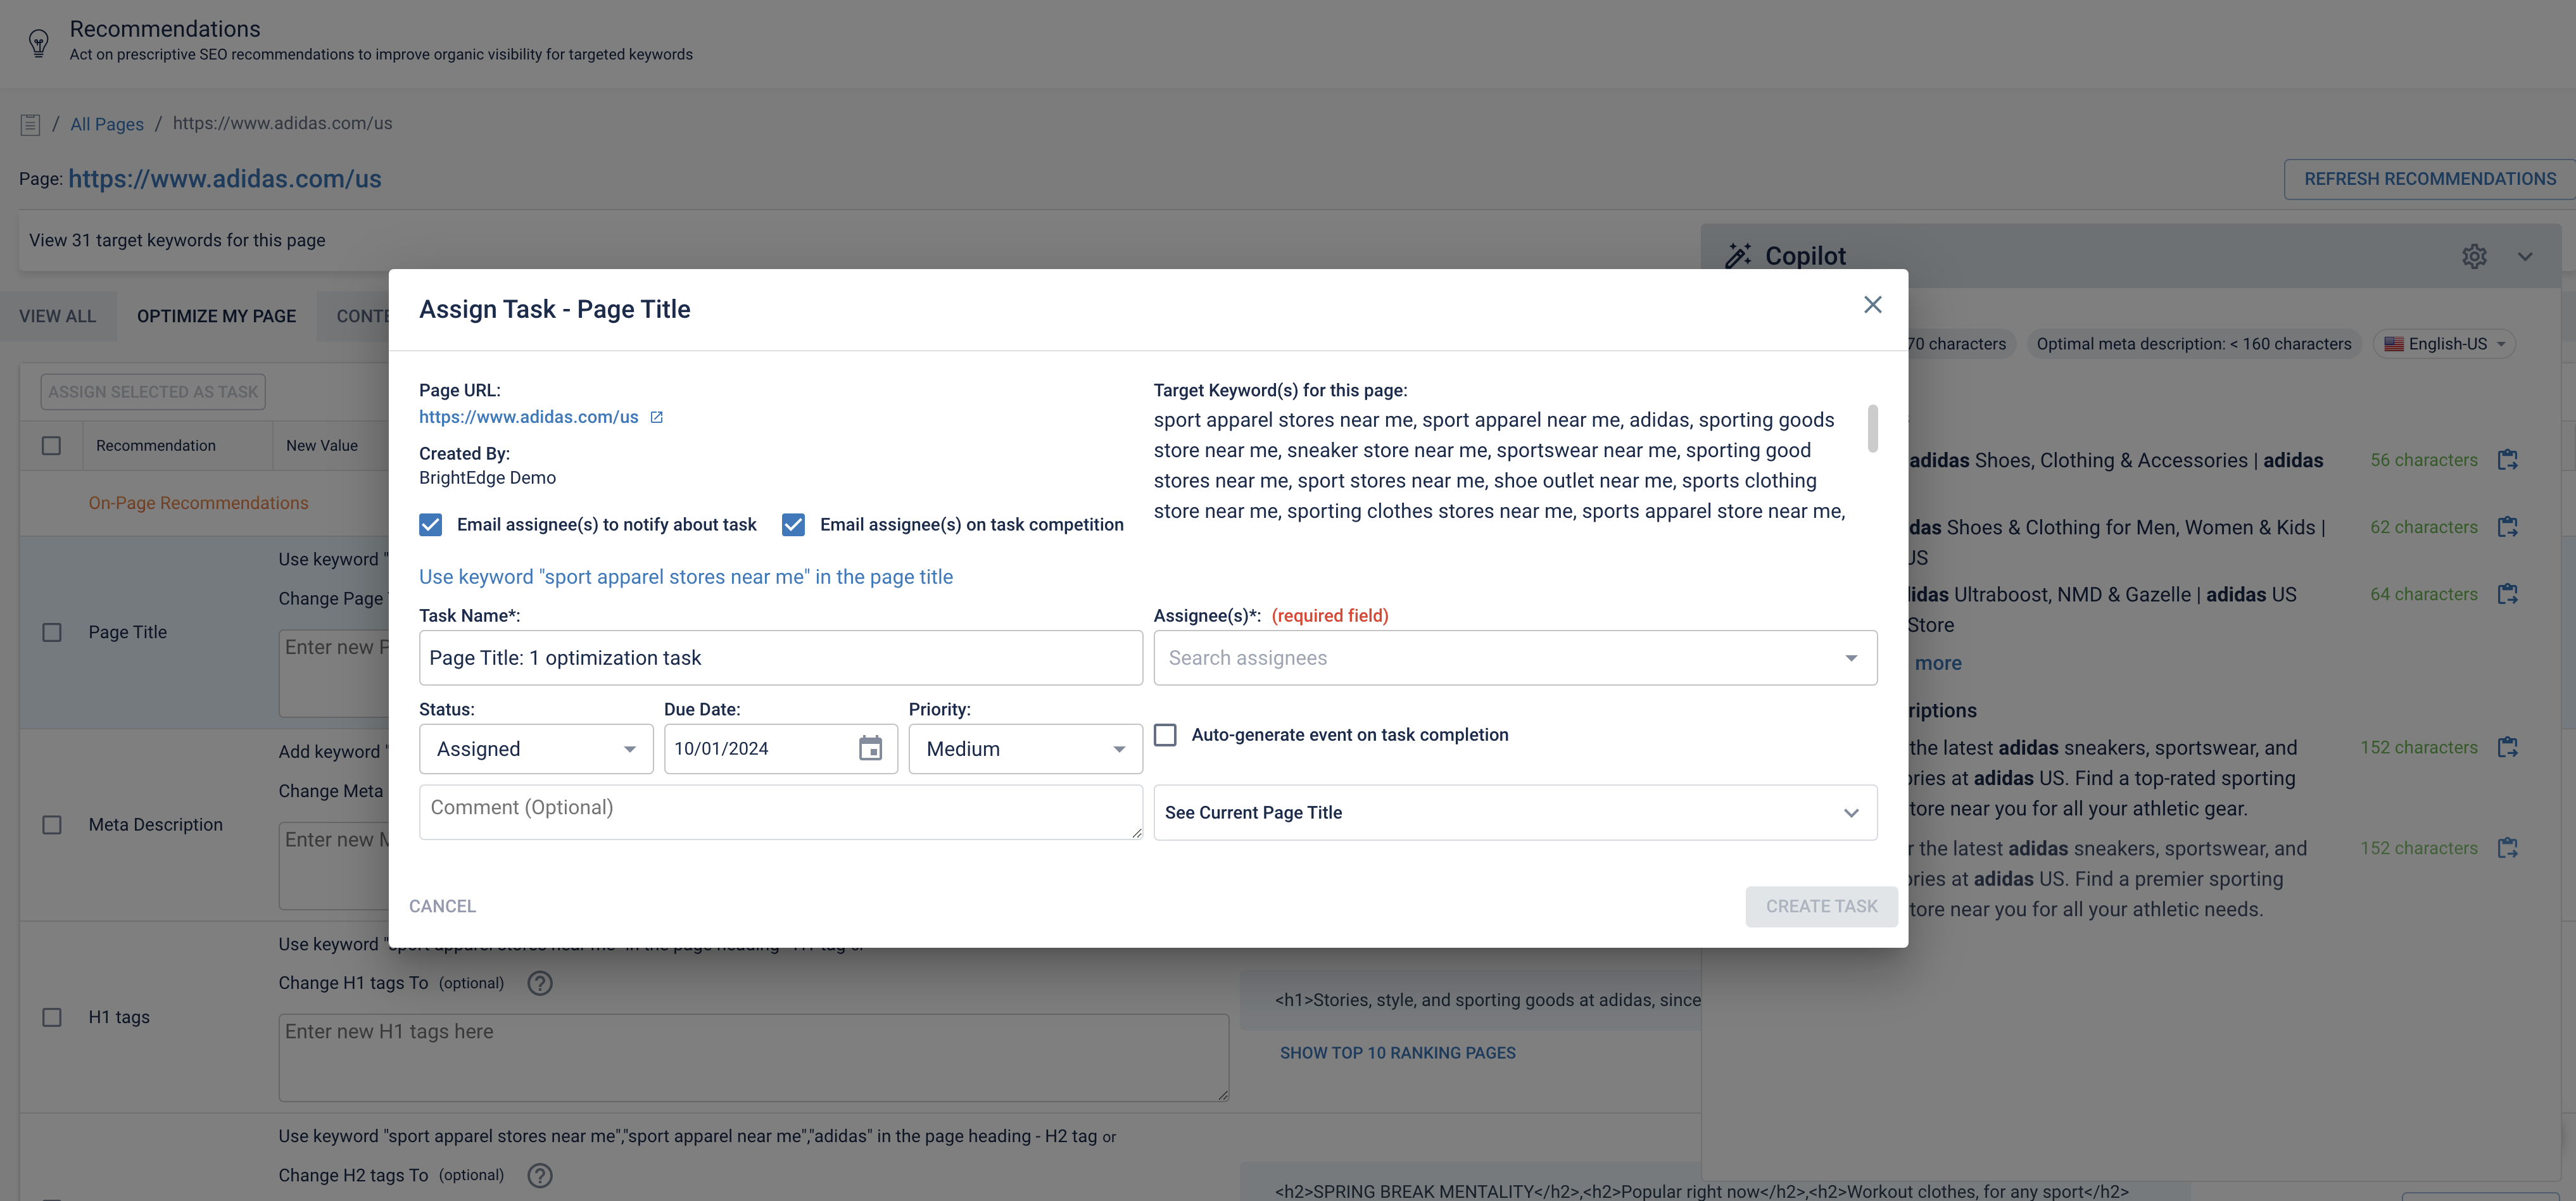
Task: Click the CANCEL button
Action: [x=442, y=906]
